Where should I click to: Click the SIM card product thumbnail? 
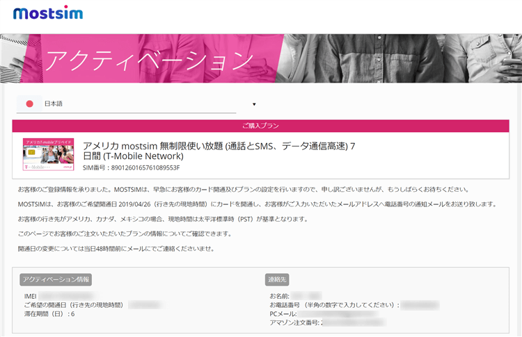click(x=48, y=154)
